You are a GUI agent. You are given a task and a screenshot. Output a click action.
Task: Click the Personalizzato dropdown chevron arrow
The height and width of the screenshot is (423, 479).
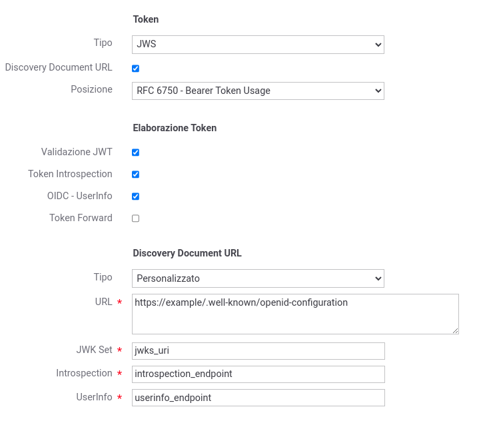coord(378,278)
